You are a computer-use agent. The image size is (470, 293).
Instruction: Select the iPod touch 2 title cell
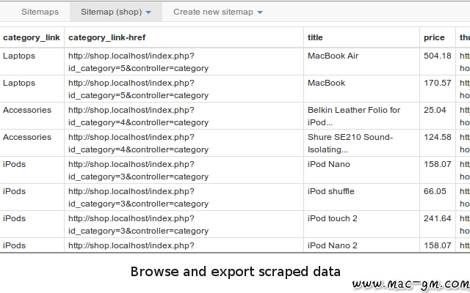[x=361, y=225]
